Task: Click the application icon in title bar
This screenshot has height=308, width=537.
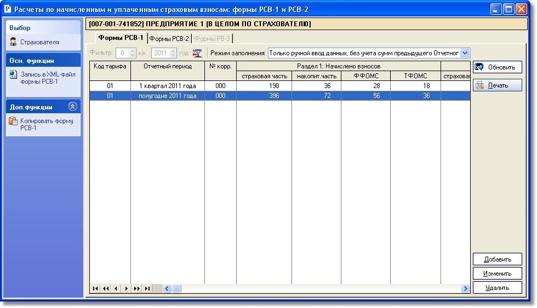Action: [8, 9]
